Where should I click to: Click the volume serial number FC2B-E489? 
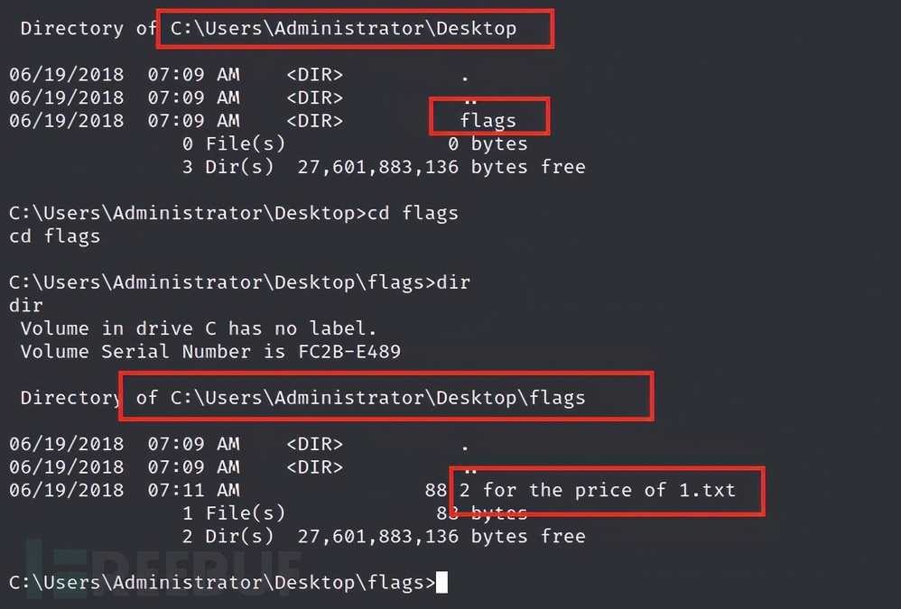(348, 351)
